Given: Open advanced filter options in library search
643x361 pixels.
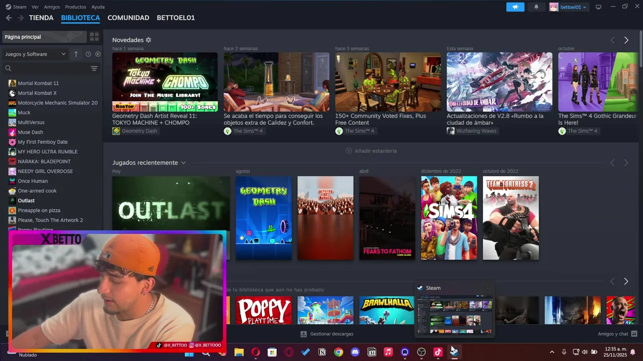Looking at the screenshot, I should coord(94,68).
